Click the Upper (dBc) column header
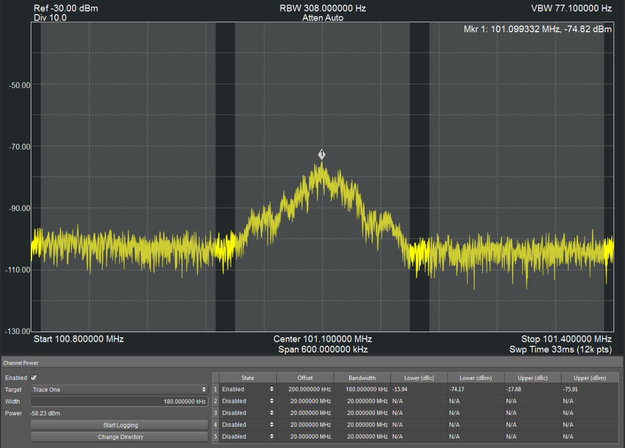The height and width of the screenshot is (448, 625). 533,378
